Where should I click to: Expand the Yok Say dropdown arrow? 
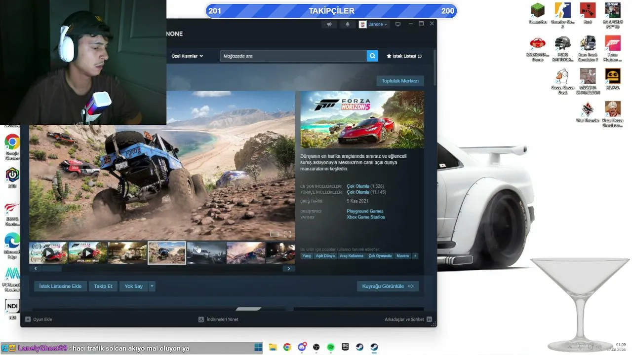tap(152, 286)
